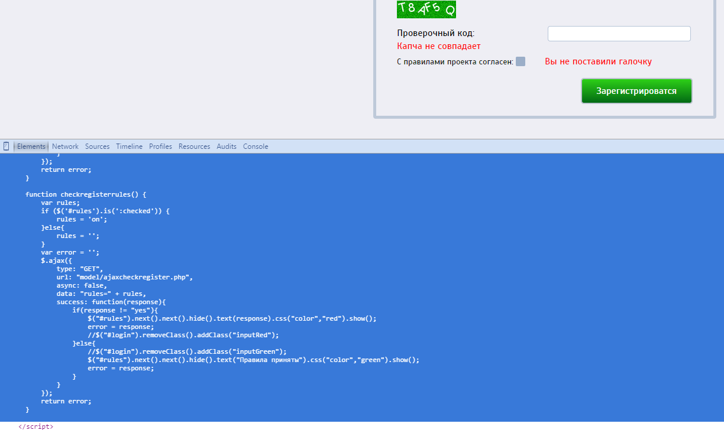Click the 'Капча не совпадает' error message
Screen dimensions: 724x430
[438, 46]
